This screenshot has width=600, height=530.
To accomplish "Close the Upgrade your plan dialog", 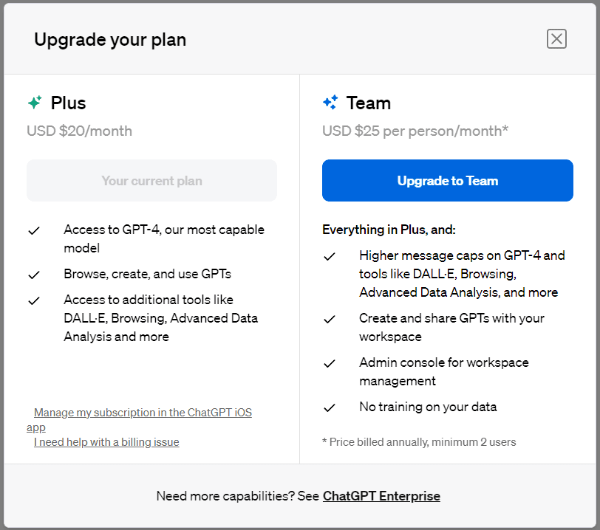I will [x=556, y=38].
